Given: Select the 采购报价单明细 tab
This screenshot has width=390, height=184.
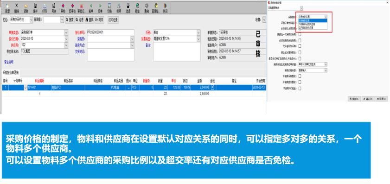Looking at the screenshot, I should coord(11,73).
